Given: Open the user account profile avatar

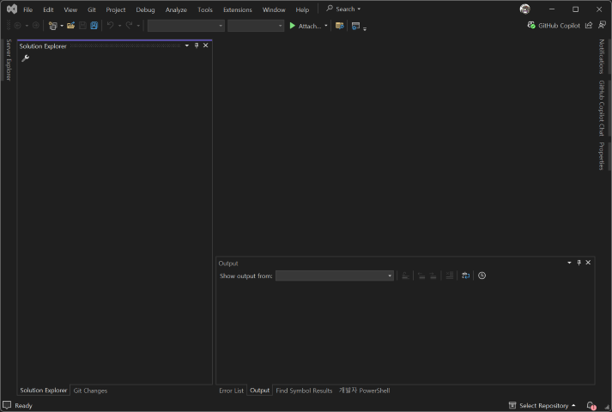Looking at the screenshot, I should [x=524, y=9].
